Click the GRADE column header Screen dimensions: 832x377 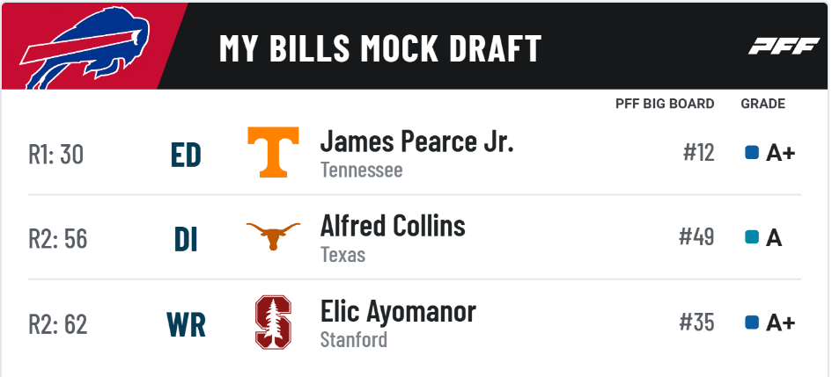pos(763,104)
